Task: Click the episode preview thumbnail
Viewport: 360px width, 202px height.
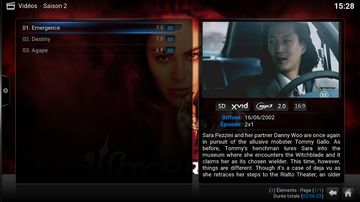Action: (x=271, y=60)
